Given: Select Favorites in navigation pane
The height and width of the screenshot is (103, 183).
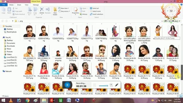Looking at the screenshot, I should pos(9,26).
